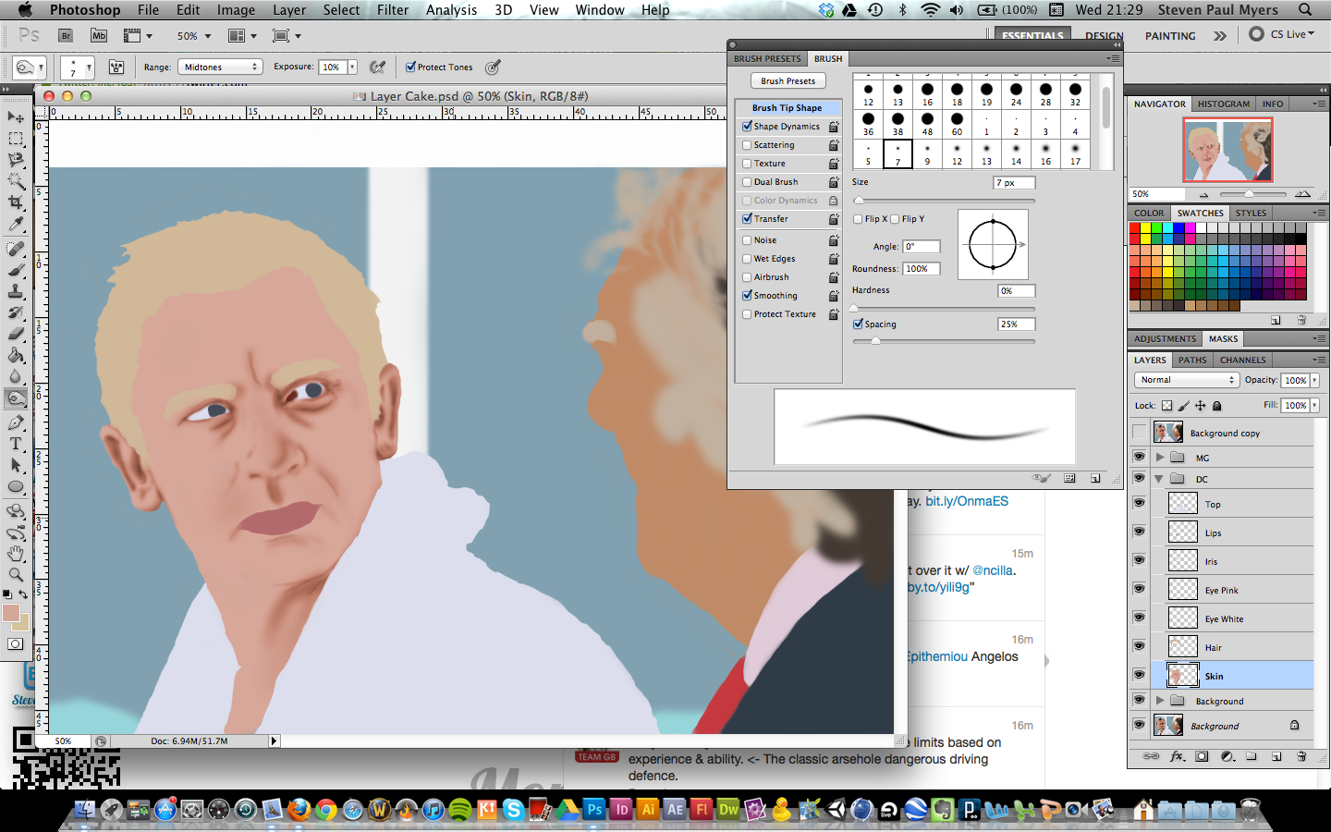Switch to the Histogram tab
The height and width of the screenshot is (832, 1331).
click(x=1223, y=104)
